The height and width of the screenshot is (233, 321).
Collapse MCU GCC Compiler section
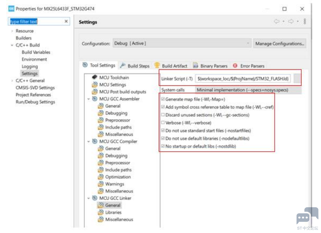[x=88, y=142]
